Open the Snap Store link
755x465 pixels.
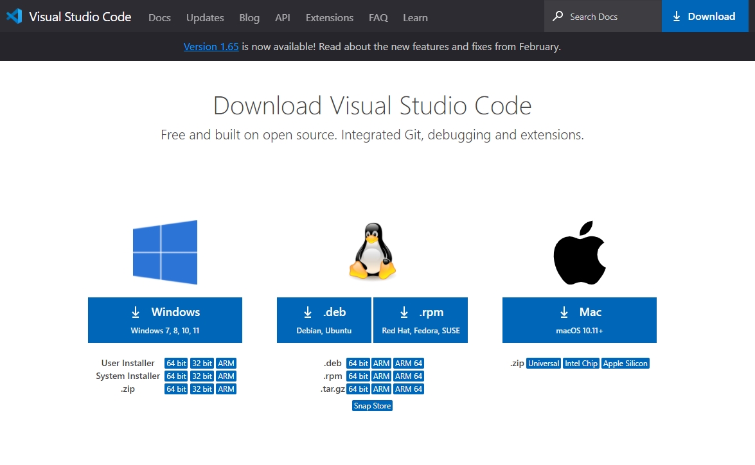click(x=372, y=406)
